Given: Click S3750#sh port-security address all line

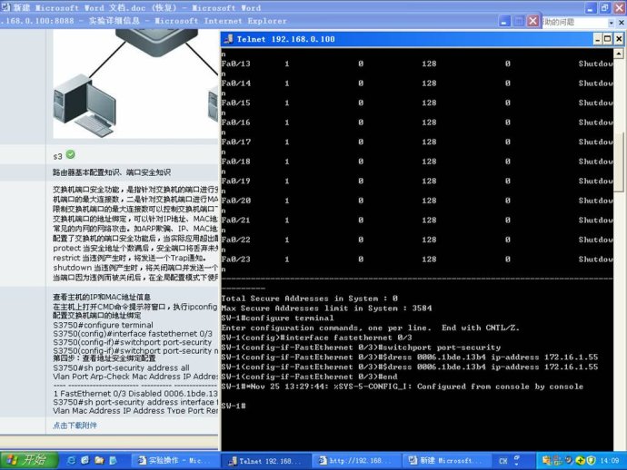Looking at the screenshot, I should click(121, 367).
